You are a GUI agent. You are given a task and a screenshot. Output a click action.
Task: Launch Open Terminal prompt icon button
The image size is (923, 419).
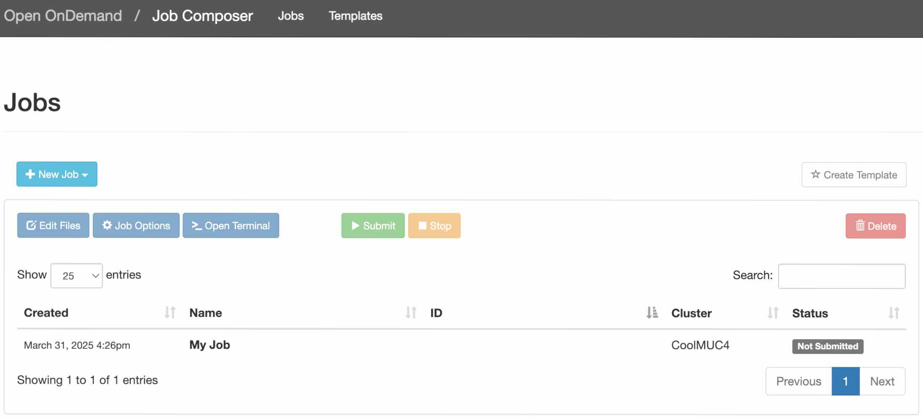point(231,225)
